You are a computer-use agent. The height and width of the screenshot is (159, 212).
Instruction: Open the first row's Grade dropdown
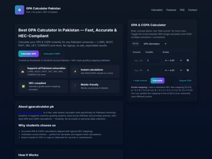pos(173,60)
